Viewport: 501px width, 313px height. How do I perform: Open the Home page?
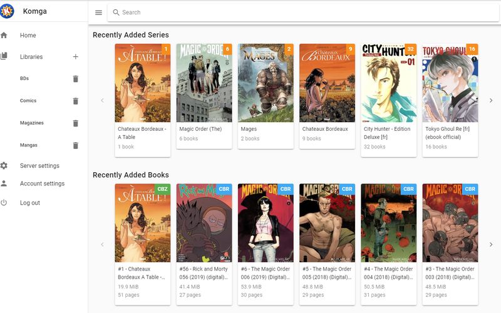28,35
